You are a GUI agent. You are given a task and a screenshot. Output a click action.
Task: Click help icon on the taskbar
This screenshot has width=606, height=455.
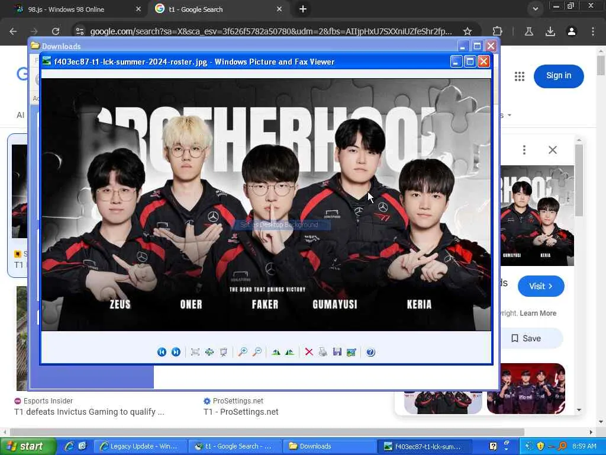(x=493, y=446)
